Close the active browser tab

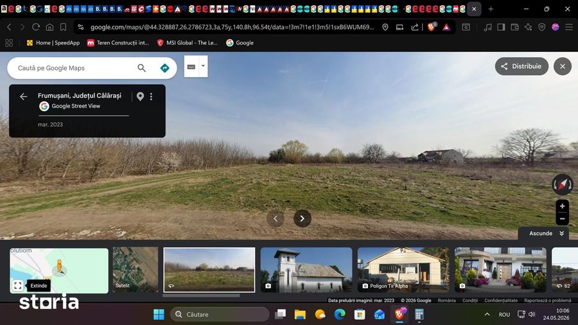click(x=474, y=9)
